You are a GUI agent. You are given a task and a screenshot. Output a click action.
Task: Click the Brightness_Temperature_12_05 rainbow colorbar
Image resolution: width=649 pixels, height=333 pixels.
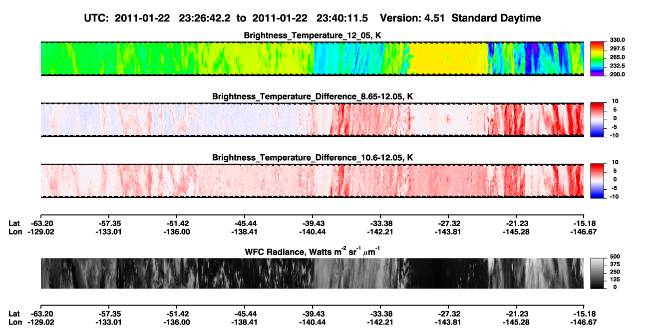click(x=597, y=59)
